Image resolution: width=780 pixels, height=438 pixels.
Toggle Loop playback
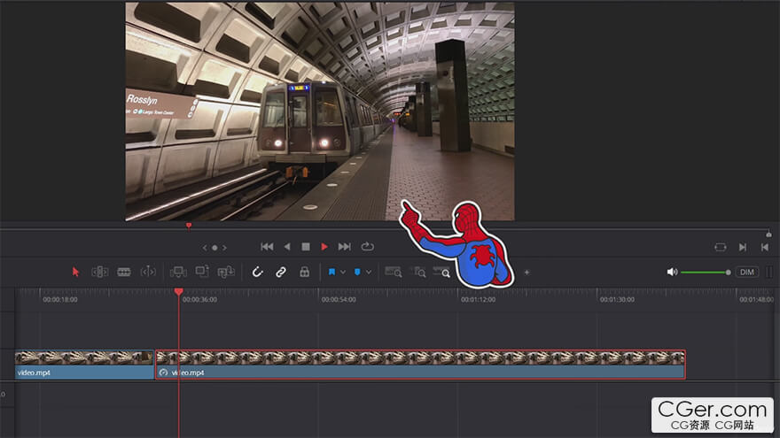pyautogui.click(x=367, y=247)
